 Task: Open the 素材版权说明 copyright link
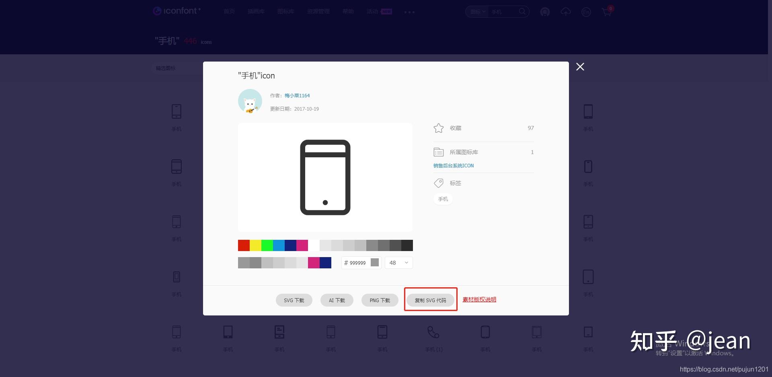479,299
